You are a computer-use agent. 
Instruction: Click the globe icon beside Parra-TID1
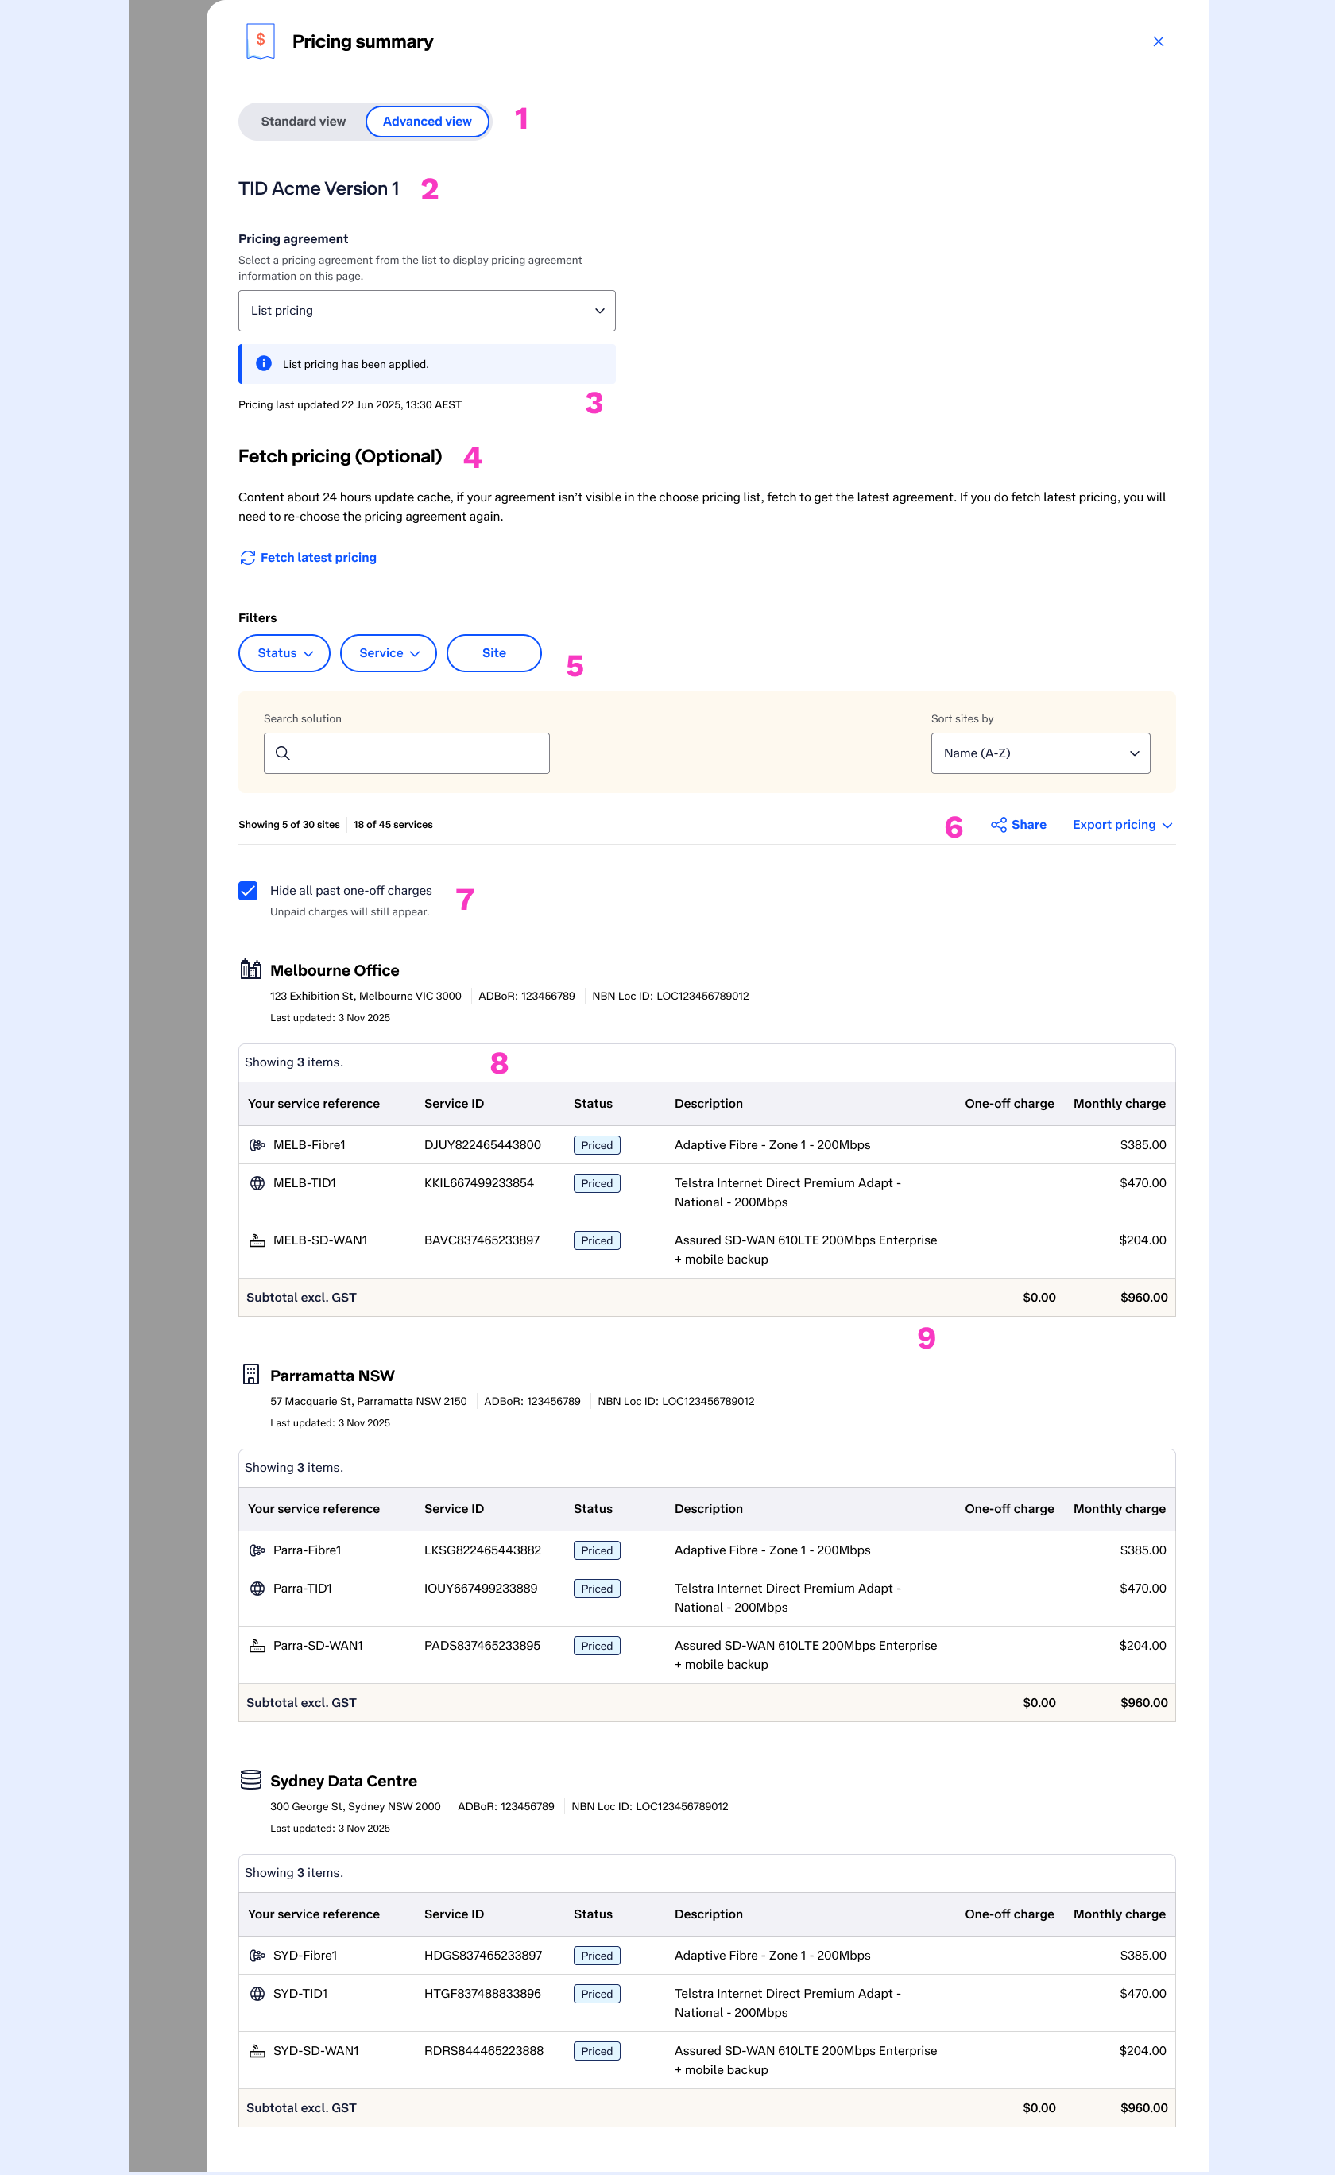tap(257, 1588)
